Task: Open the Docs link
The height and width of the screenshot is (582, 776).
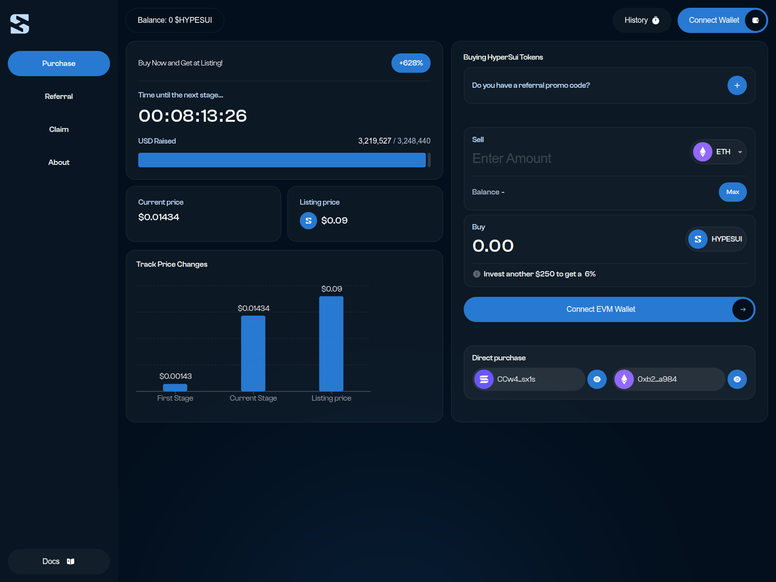Action: point(59,562)
